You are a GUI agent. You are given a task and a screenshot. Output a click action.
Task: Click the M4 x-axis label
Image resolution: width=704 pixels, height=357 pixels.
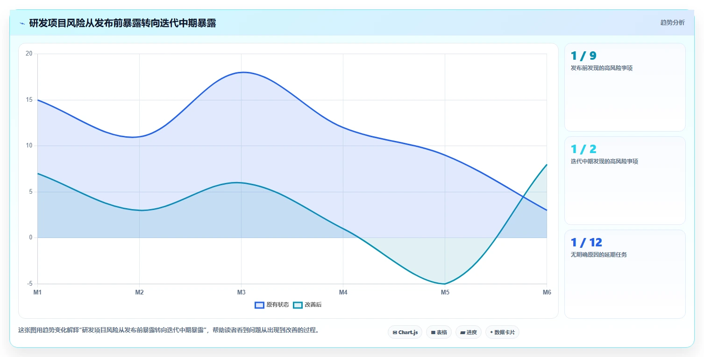click(x=343, y=292)
